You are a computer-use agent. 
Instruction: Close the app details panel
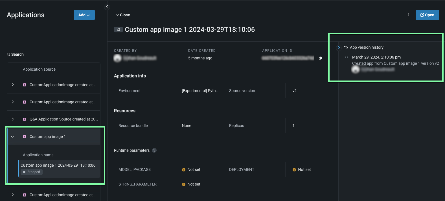tap(123, 15)
